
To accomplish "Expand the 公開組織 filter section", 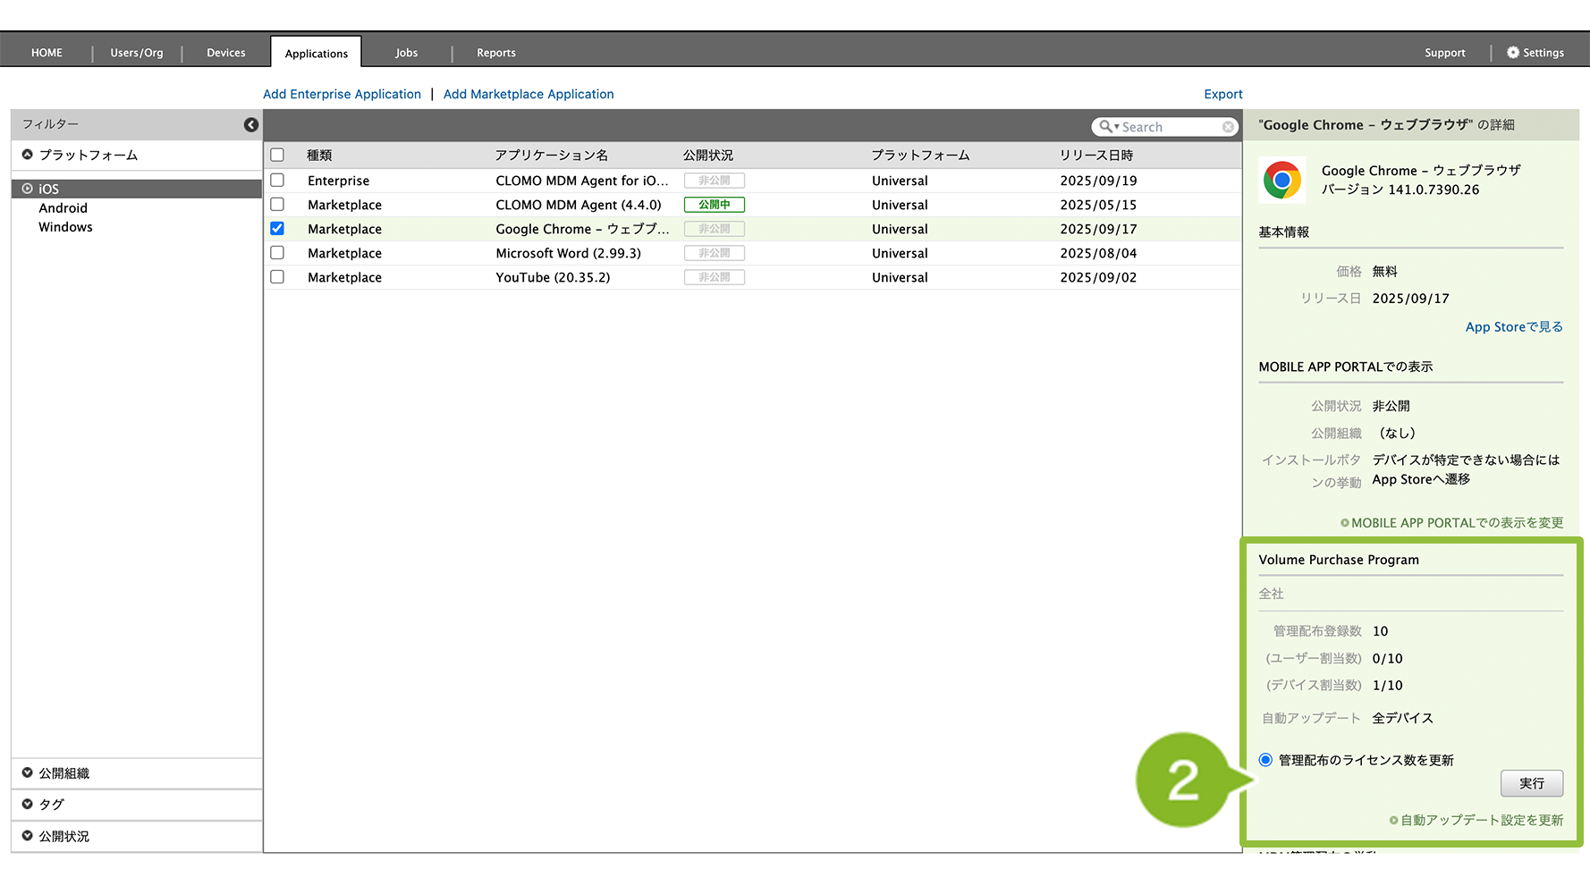I will coord(28,773).
